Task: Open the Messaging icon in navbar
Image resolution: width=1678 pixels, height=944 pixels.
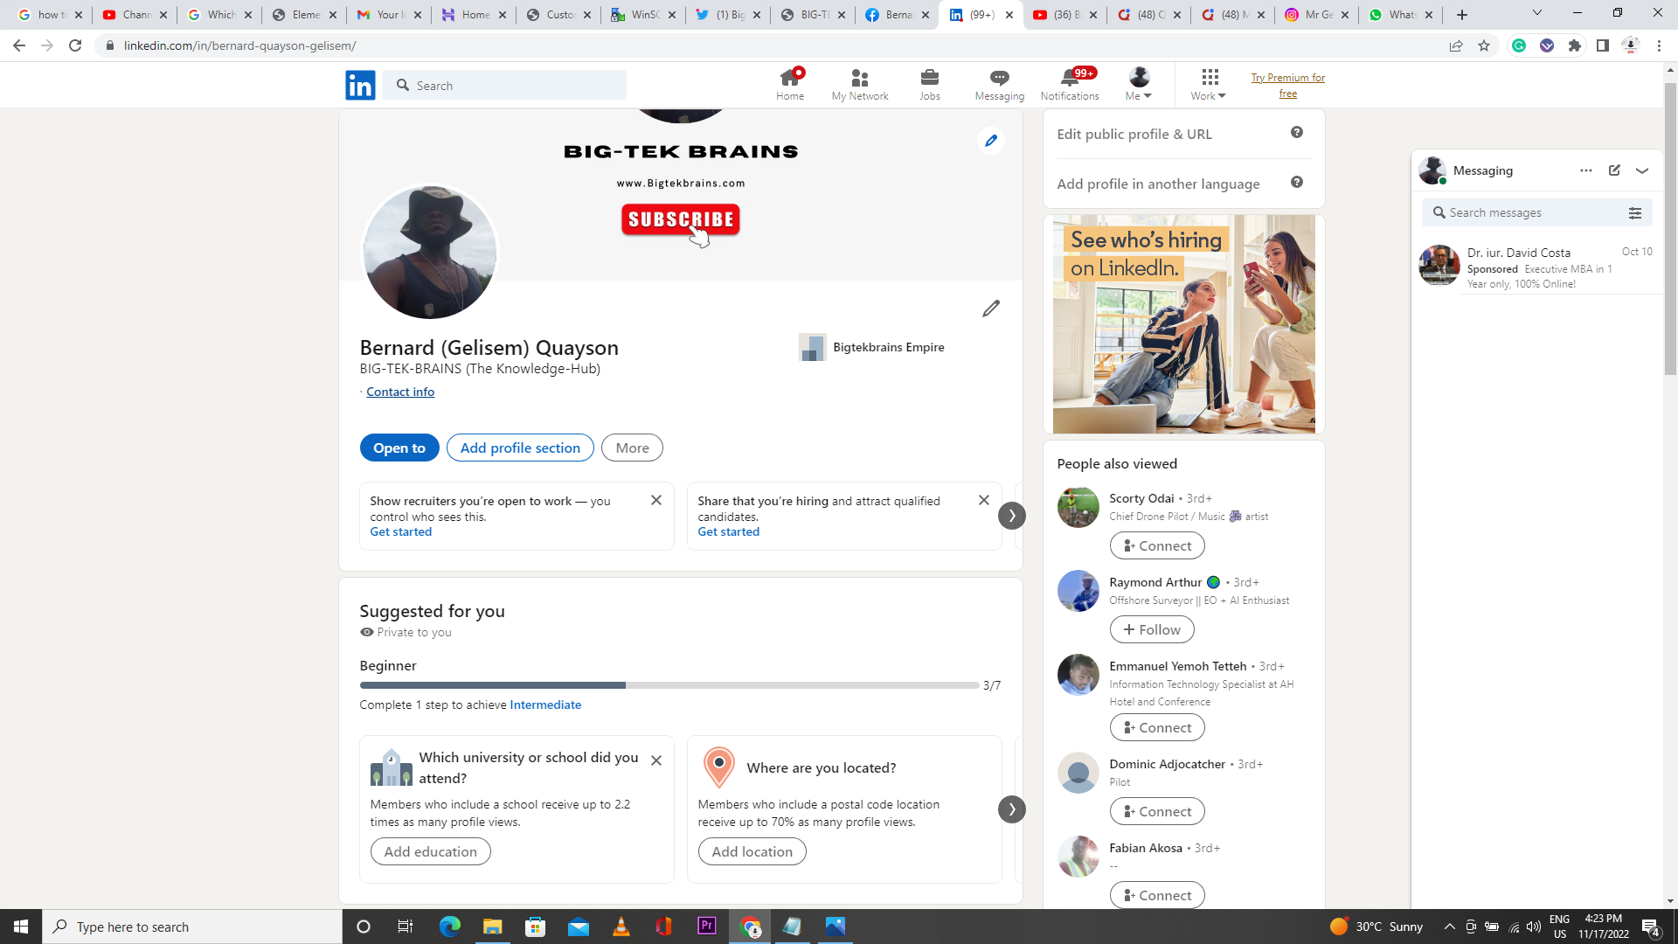Action: [x=999, y=84]
